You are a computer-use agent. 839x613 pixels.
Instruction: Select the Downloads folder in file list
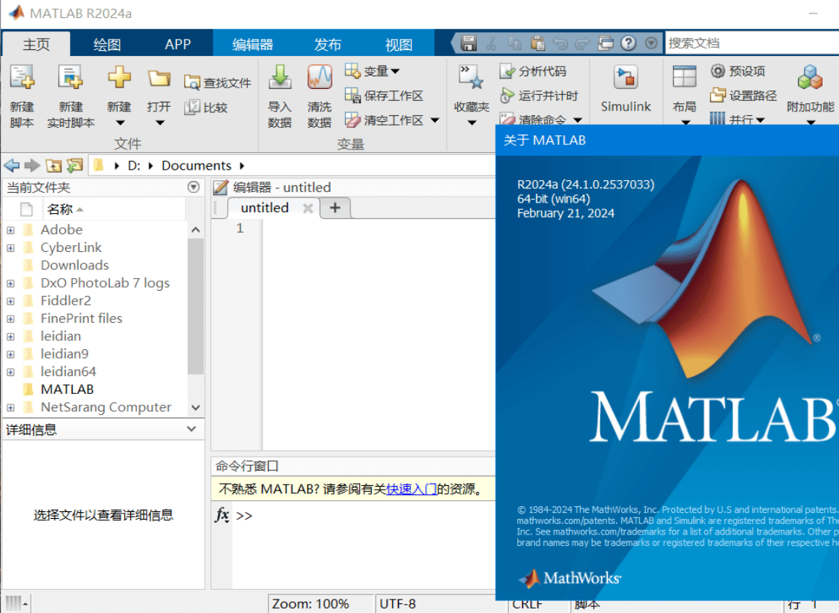[74, 265]
